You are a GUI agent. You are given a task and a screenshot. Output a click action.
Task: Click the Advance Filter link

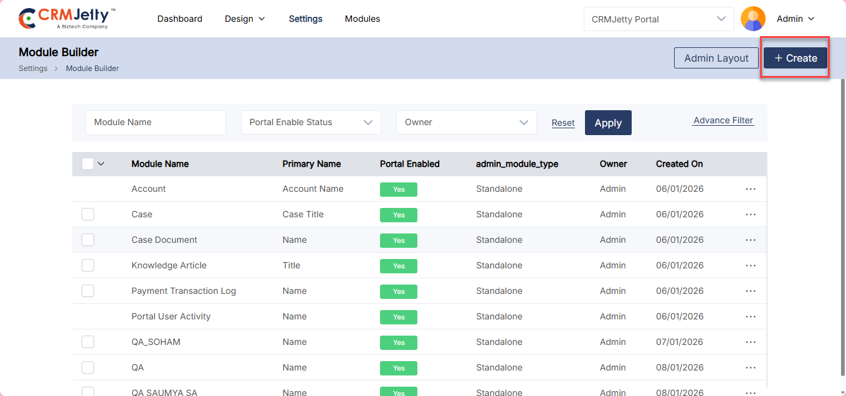(723, 120)
